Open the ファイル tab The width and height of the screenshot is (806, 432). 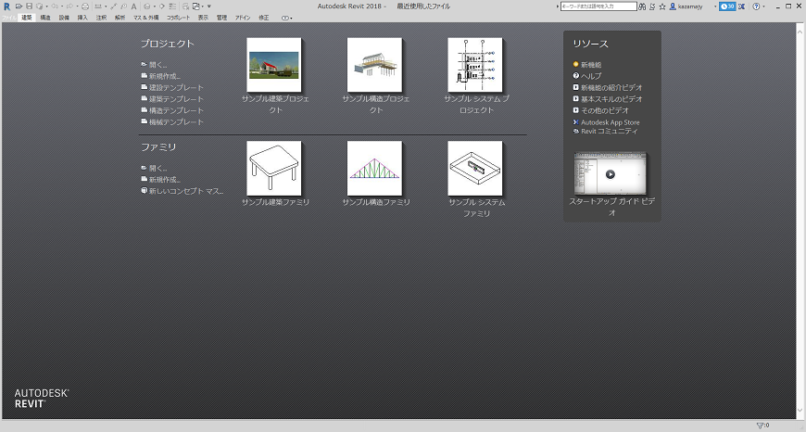[8, 18]
